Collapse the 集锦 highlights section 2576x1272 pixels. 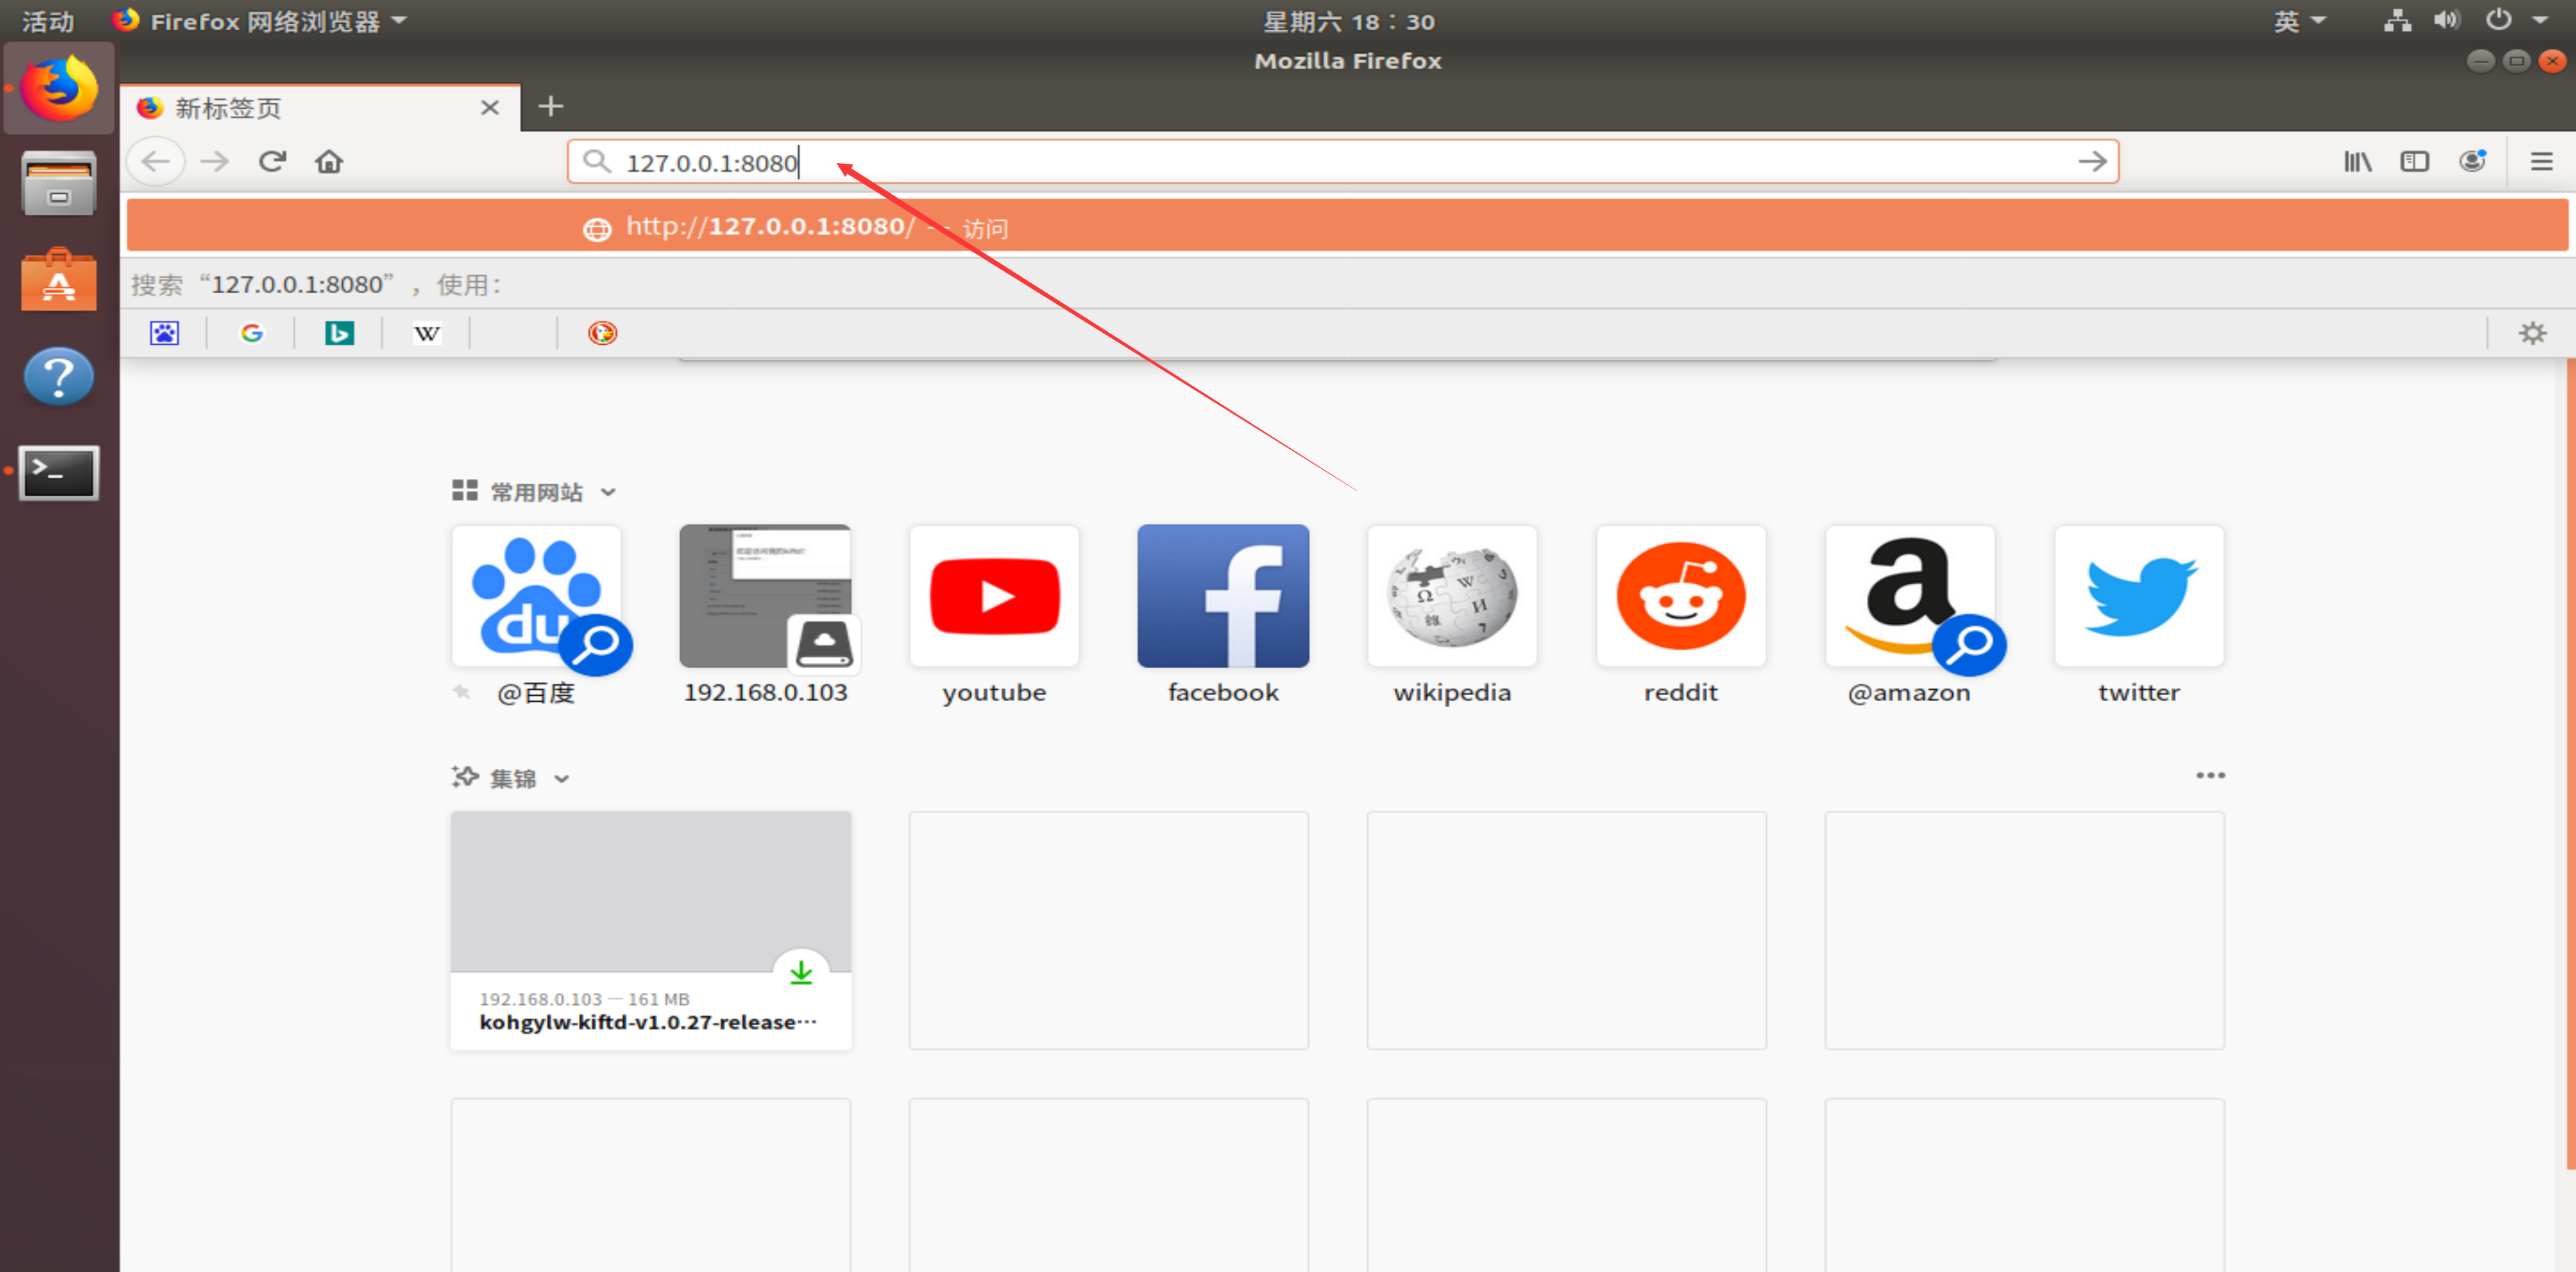562,779
